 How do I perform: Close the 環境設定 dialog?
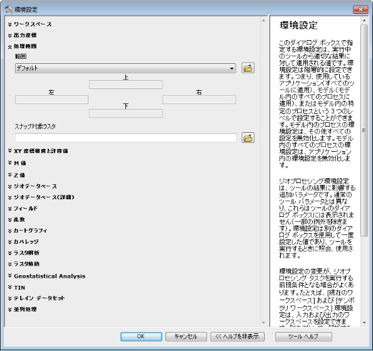(360, 9)
